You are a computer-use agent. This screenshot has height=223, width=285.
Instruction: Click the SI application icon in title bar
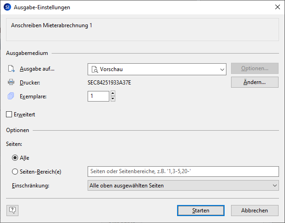pyautogui.click(x=7, y=7)
